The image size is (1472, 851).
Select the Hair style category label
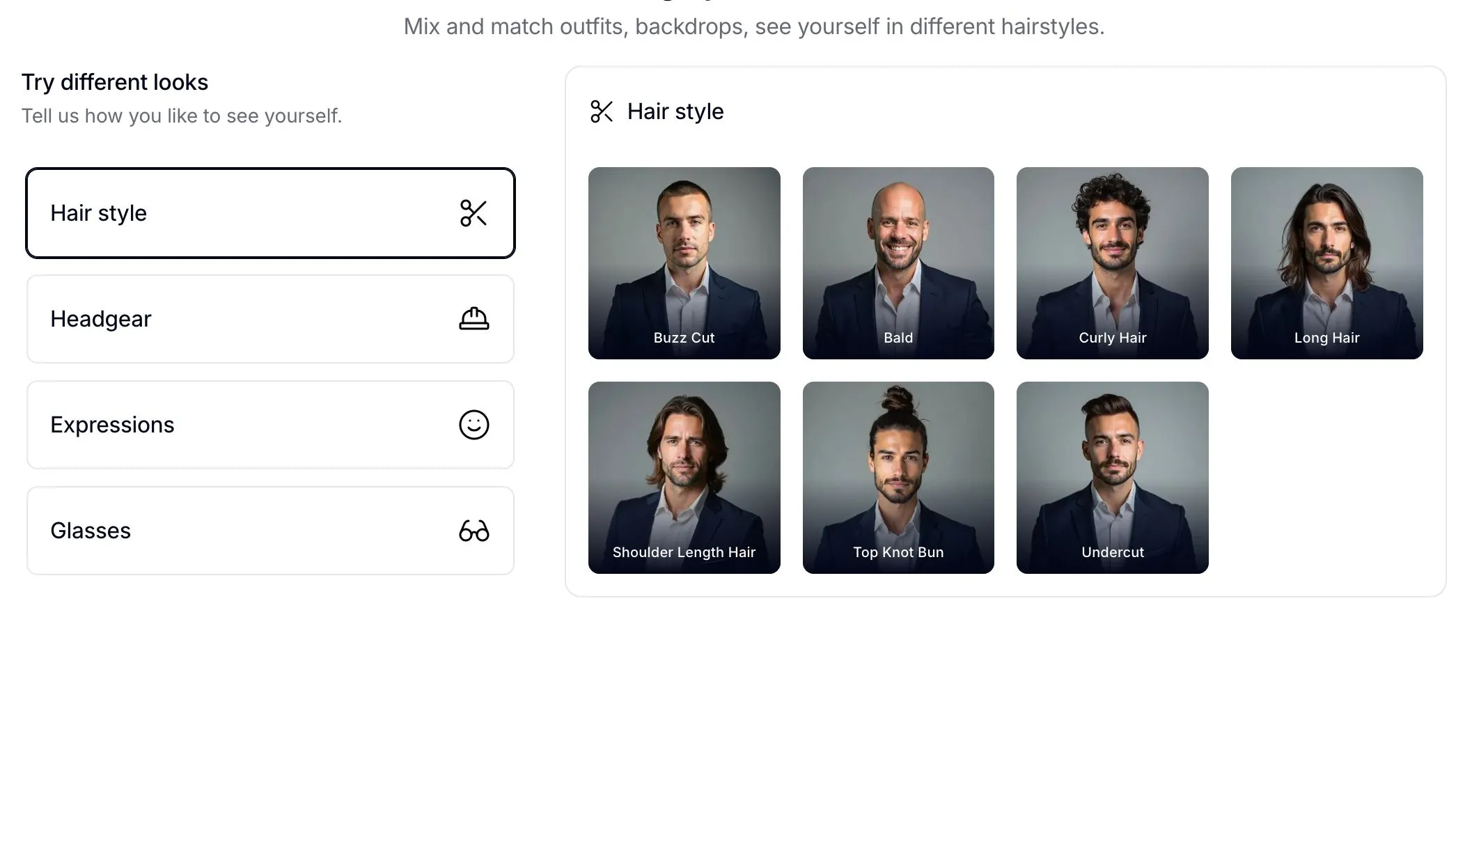(99, 213)
